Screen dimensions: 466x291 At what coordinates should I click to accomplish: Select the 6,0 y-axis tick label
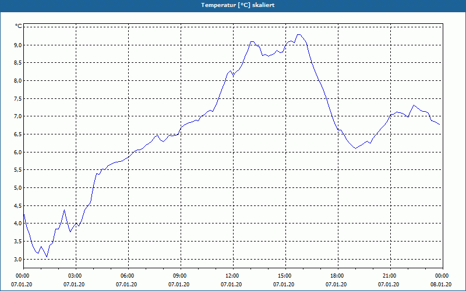(18, 152)
